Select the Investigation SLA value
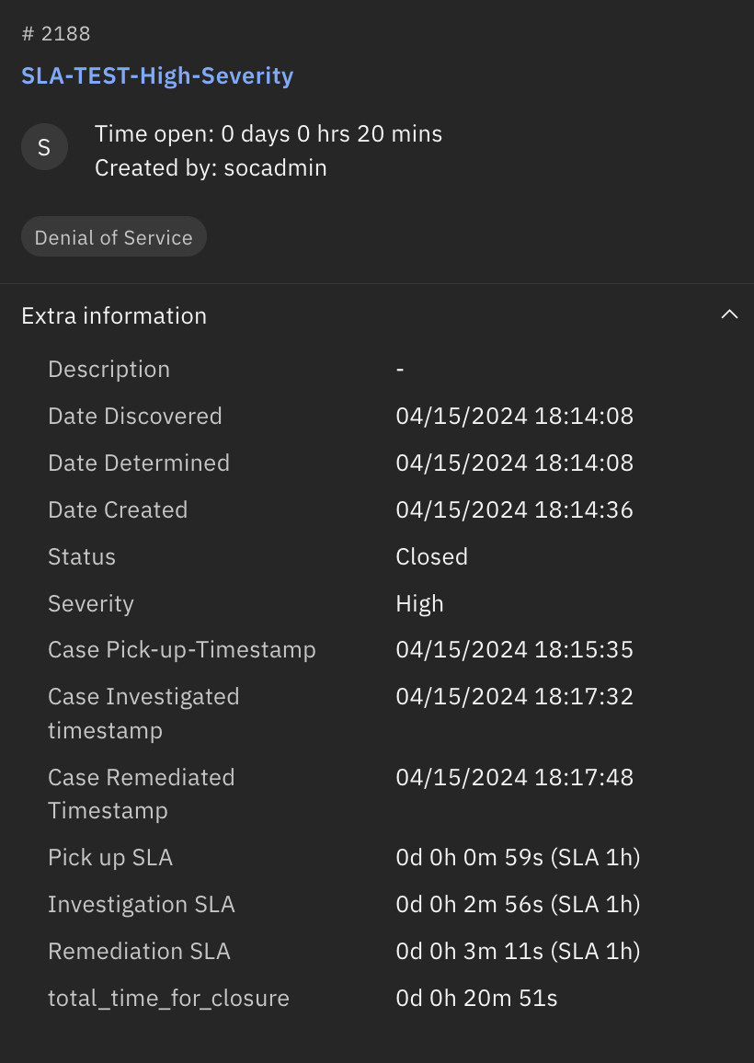754x1063 pixels. pos(518,904)
